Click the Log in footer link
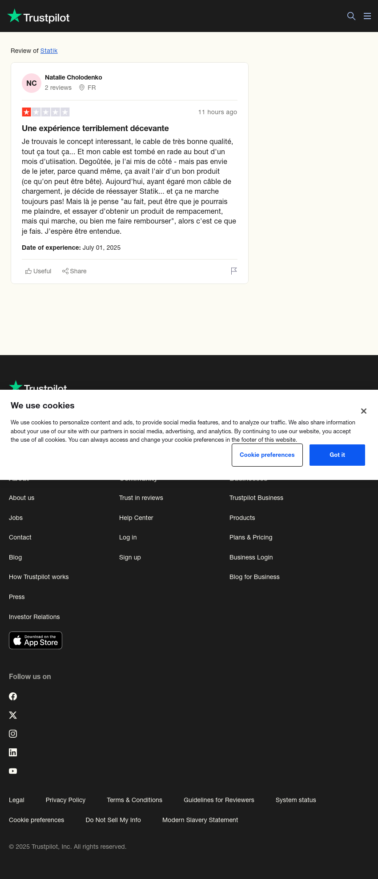This screenshot has width=378, height=879. [x=128, y=537]
